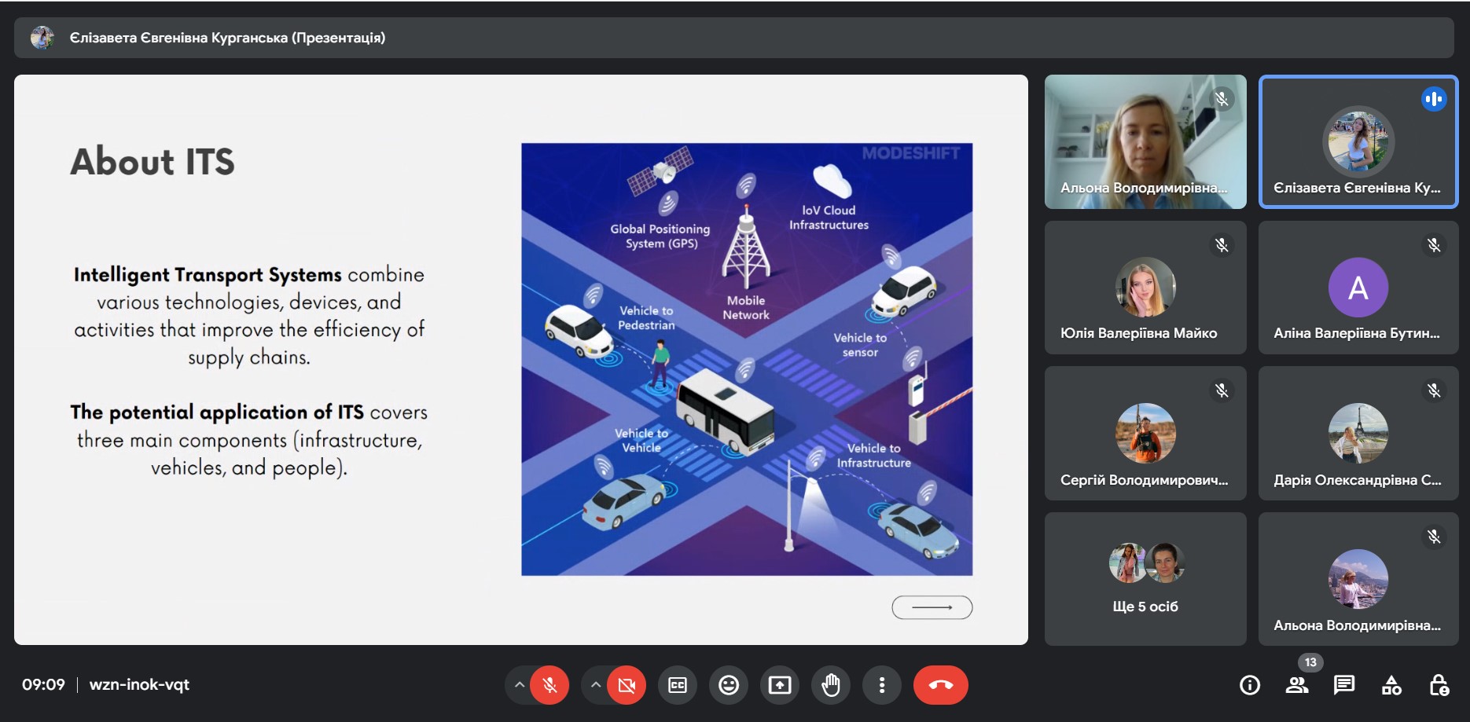Send an emoji reaction
The width and height of the screenshot is (1470, 722).
tap(729, 685)
